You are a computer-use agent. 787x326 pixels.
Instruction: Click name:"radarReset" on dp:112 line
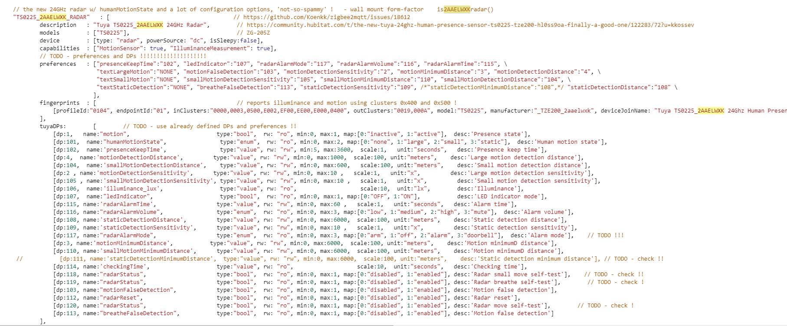[x=111, y=298]
